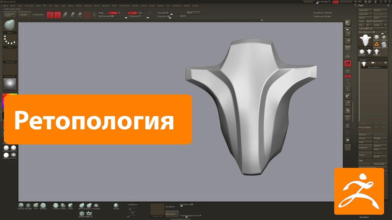Screen dimensions: 392x220
Task: Open the Brush menu
Action: click(13, 5)
